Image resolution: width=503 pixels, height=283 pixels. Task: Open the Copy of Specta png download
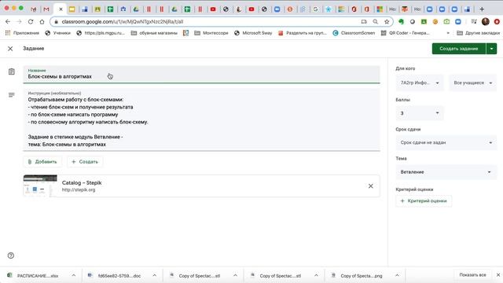click(x=357, y=276)
